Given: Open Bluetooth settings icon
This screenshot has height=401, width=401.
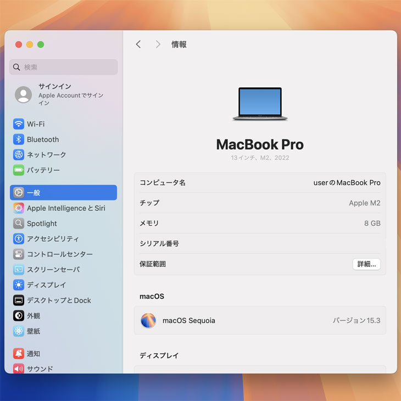Looking at the screenshot, I should click(19, 140).
